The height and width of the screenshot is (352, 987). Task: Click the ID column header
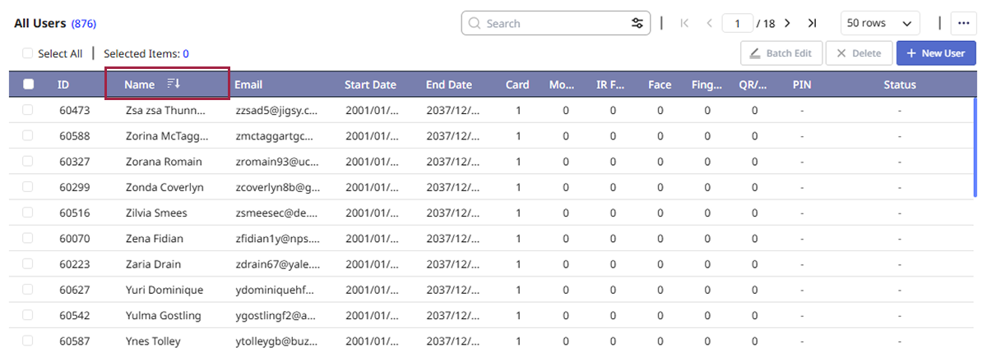(63, 85)
